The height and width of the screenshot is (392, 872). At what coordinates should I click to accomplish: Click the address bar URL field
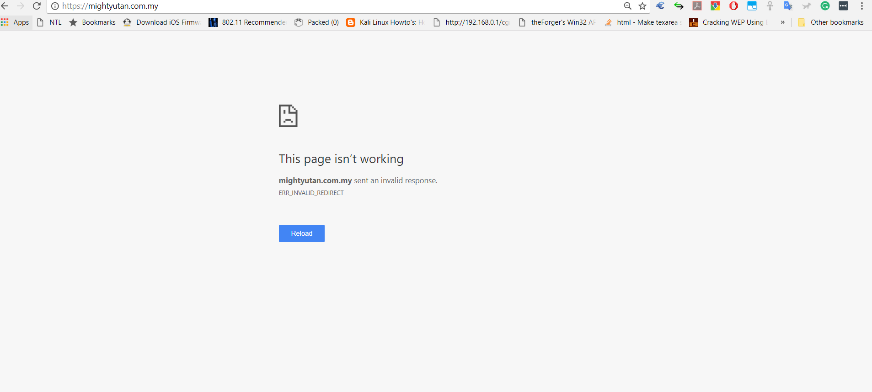[x=338, y=6]
